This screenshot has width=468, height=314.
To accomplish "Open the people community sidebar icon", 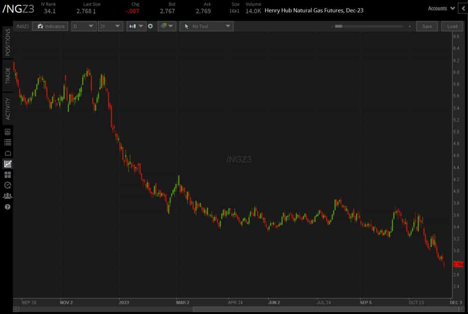I will (x=8, y=196).
